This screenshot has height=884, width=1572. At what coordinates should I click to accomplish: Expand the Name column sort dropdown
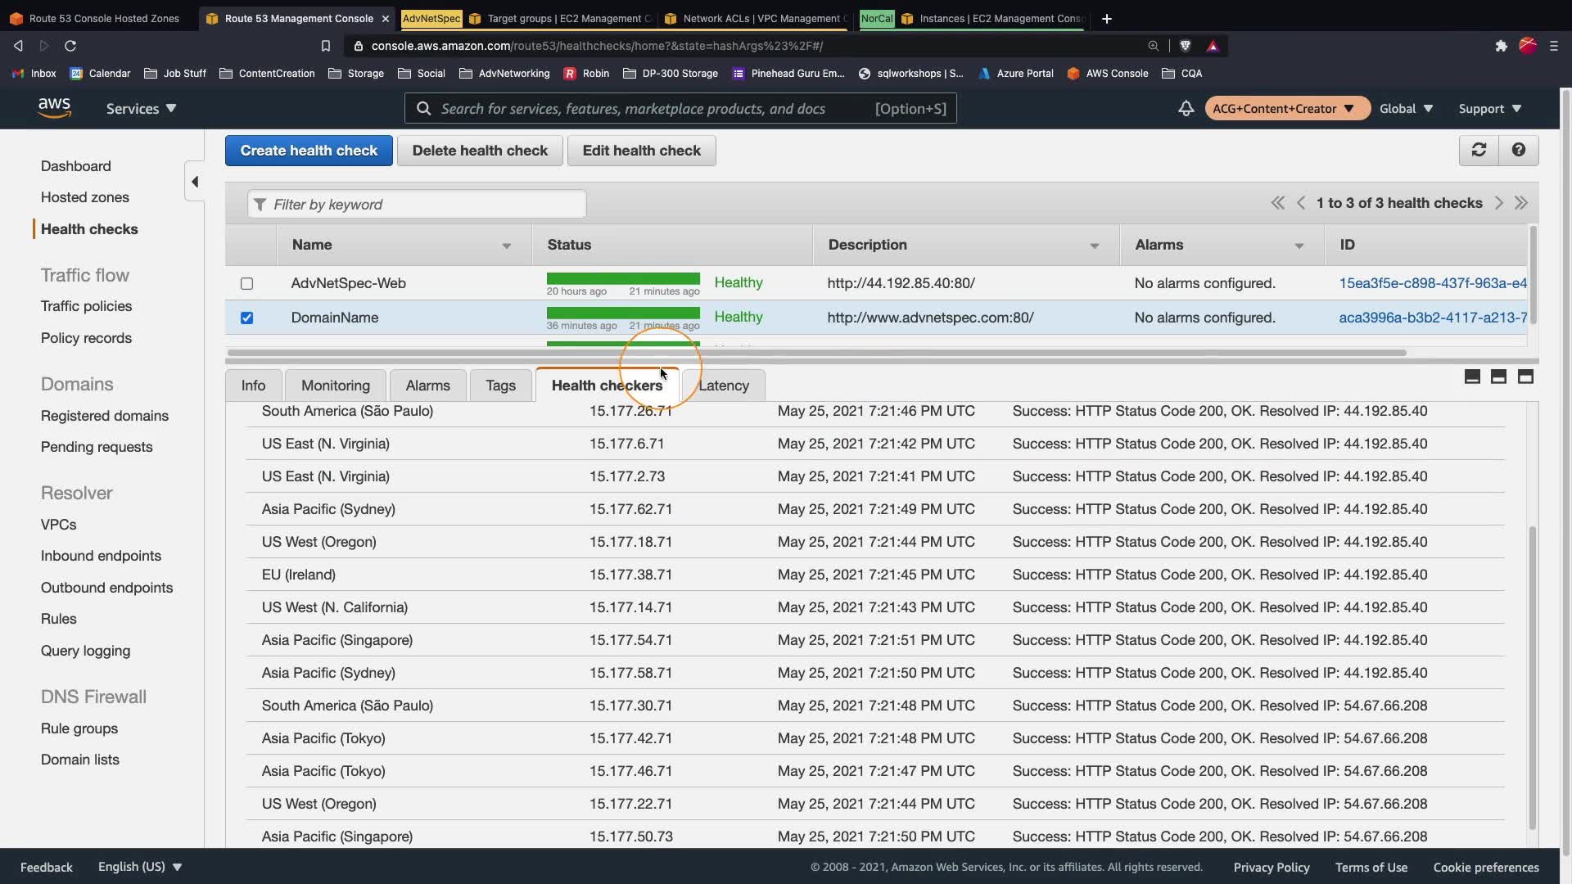(506, 246)
